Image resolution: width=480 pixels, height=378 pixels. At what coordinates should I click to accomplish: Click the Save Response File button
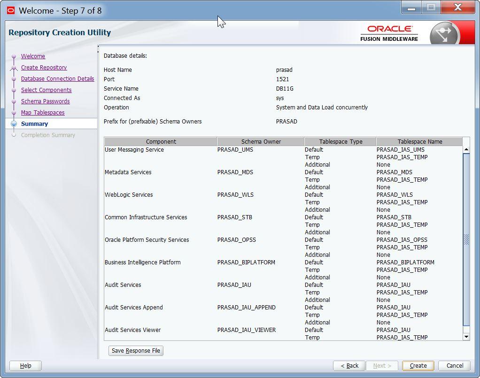pyautogui.click(x=136, y=351)
